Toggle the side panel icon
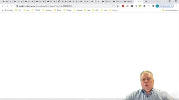Screen dimensions: 179x100 153,6
